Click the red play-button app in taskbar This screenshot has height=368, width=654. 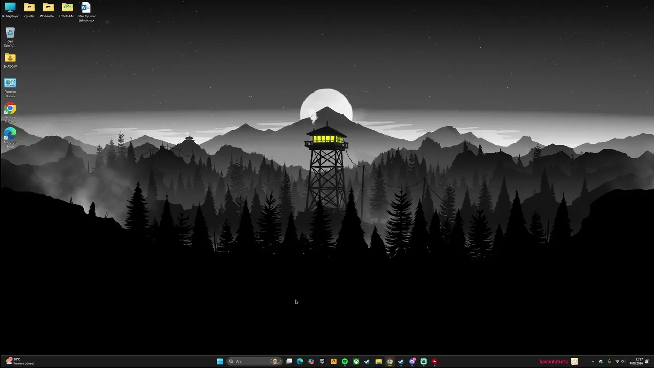tap(435, 362)
